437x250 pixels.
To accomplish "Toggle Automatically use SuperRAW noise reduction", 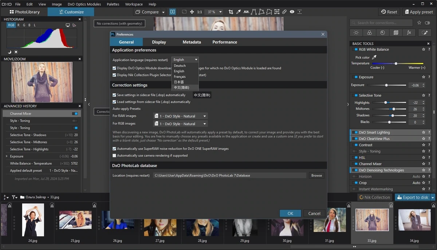I will (114, 149).
